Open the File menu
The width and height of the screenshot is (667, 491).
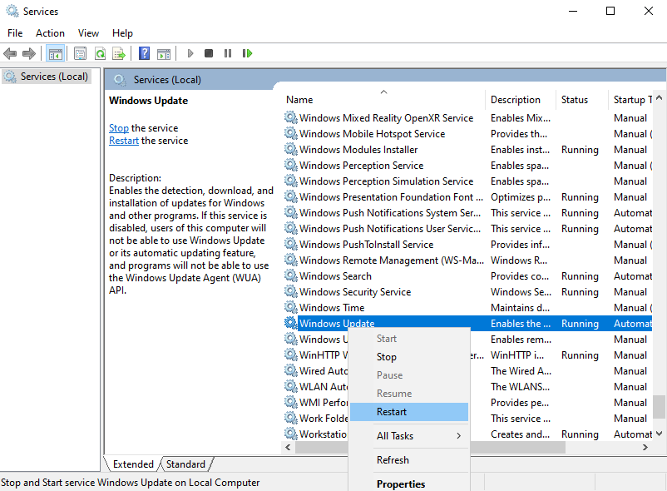pos(15,33)
